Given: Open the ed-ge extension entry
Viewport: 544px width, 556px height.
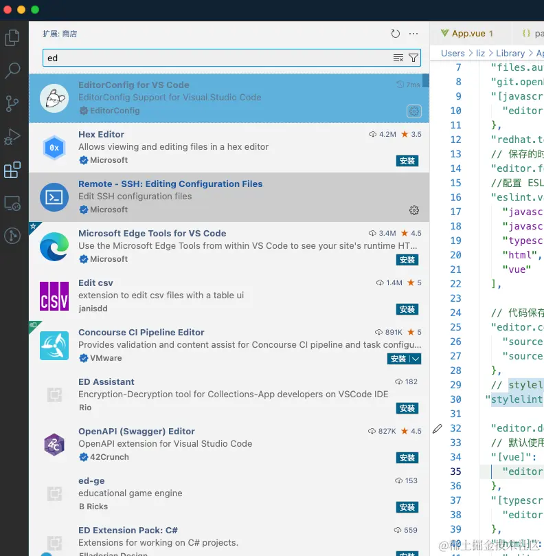Looking at the screenshot, I should click(x=229, y=494).
